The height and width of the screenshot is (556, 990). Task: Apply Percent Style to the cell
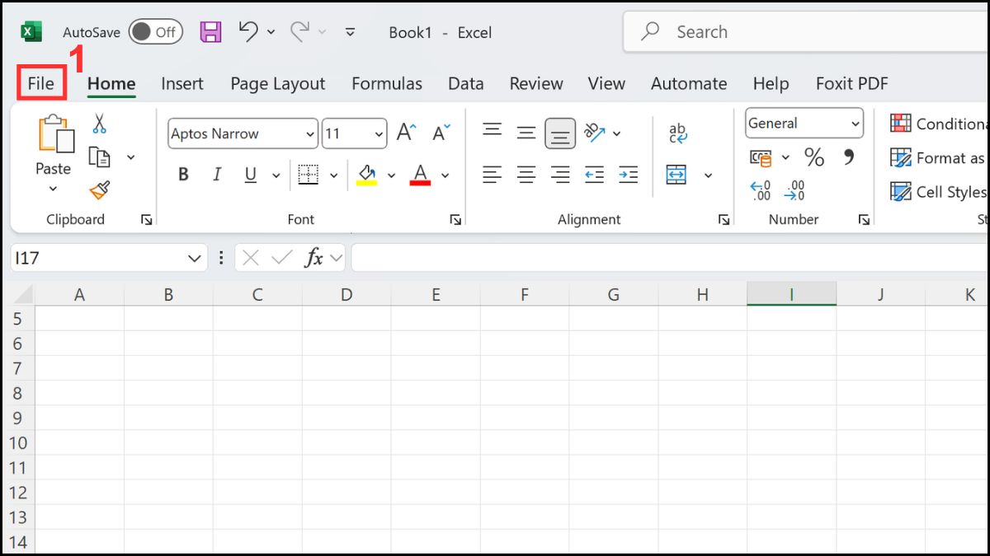pyautogui.click(x=815, y=157)
